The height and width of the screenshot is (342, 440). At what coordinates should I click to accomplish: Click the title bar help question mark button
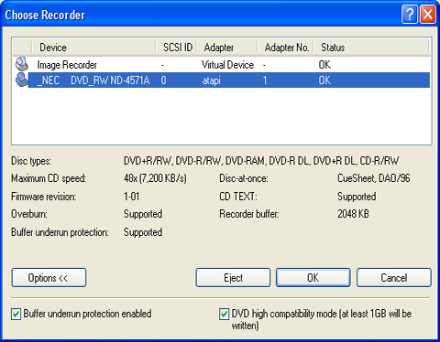pyautogui.click(x=410, y=14)
